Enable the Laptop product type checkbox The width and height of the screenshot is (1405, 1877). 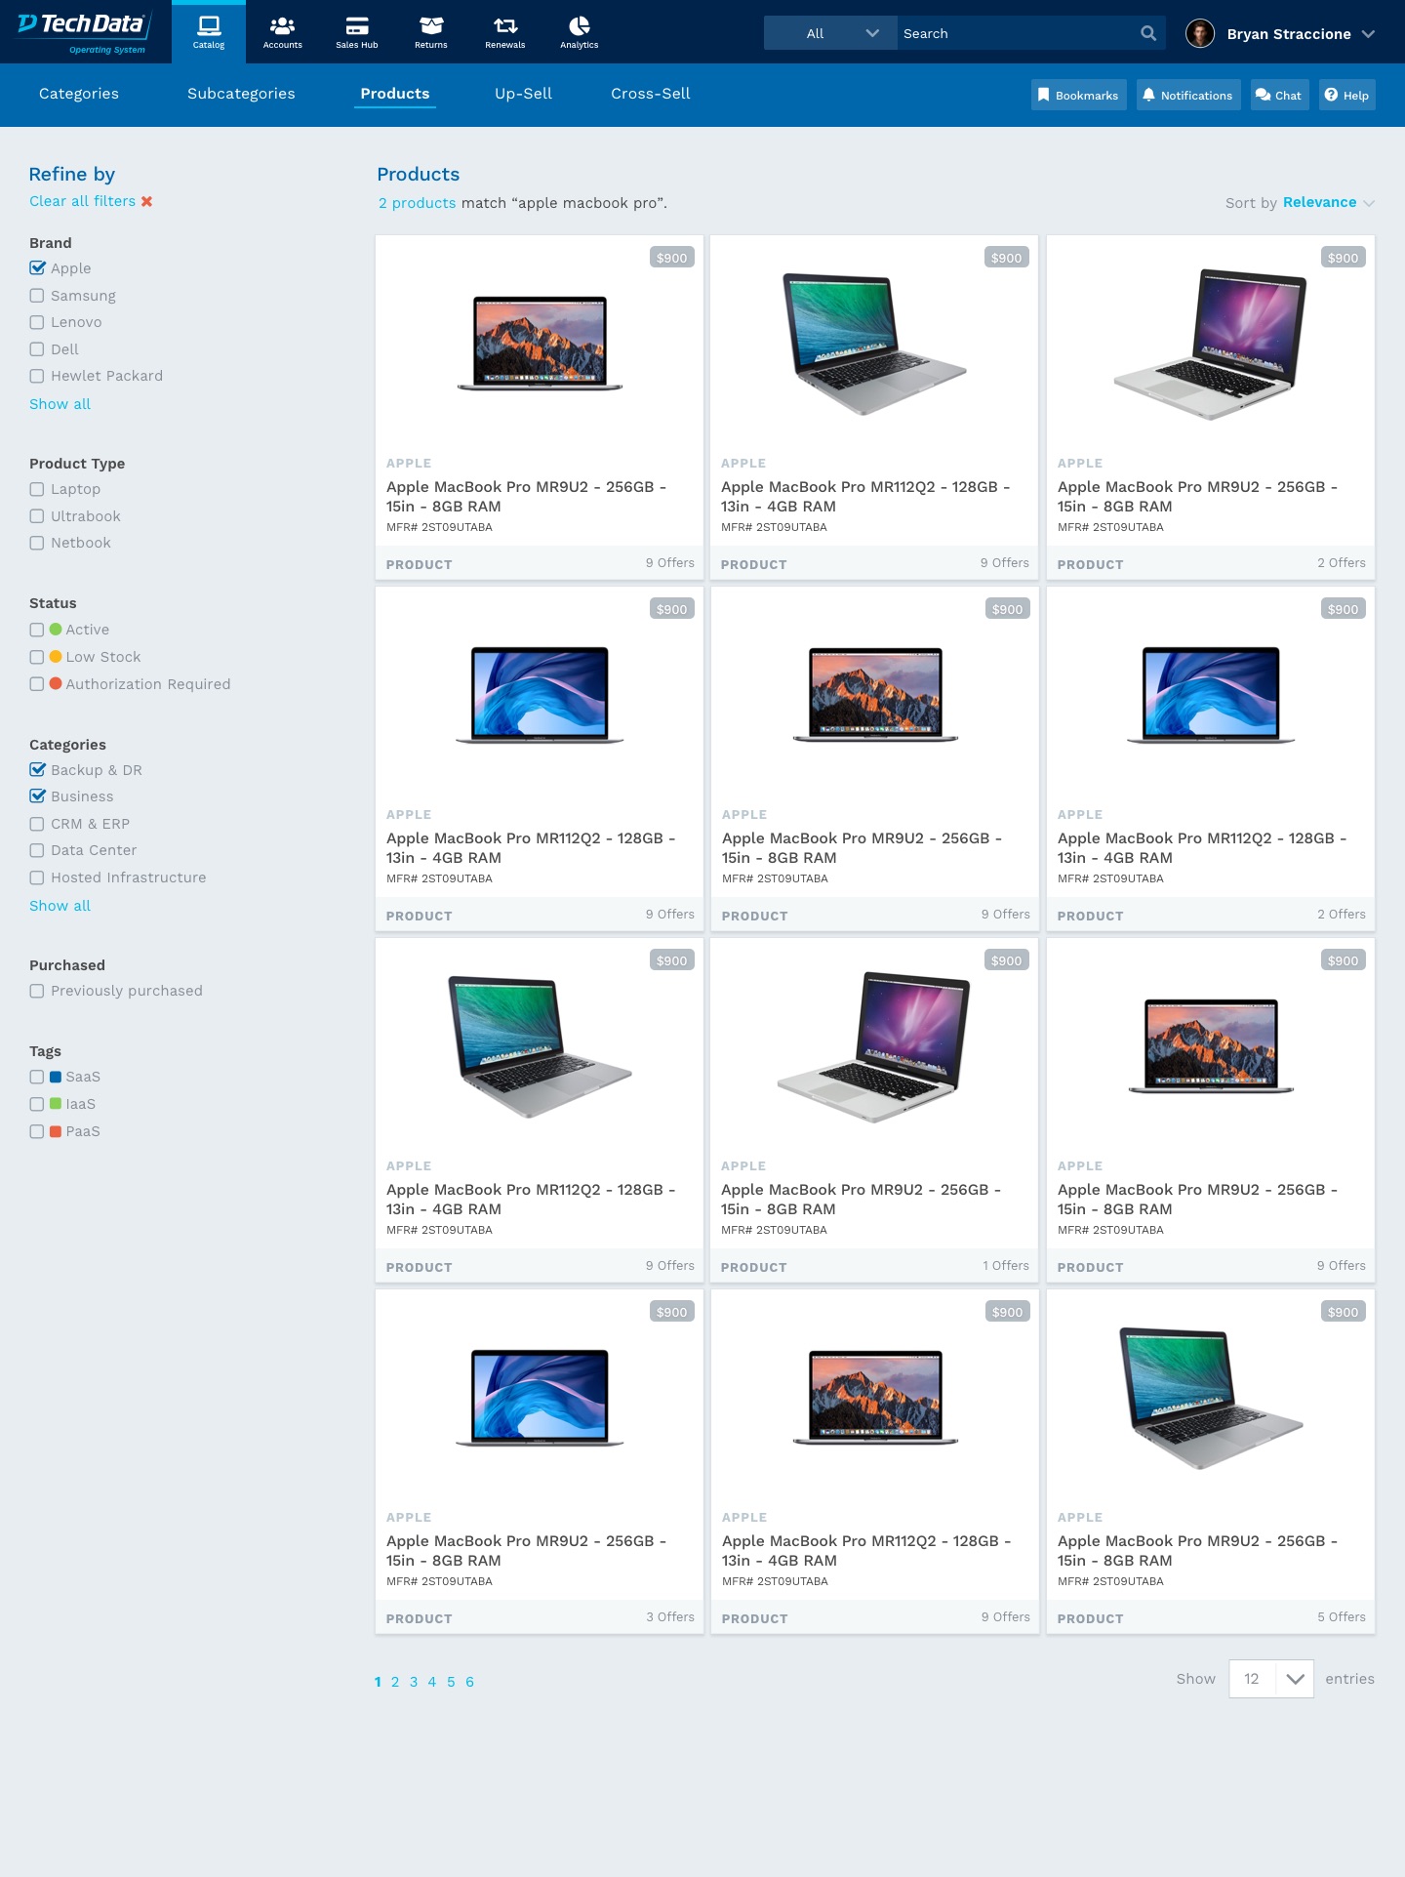(37, 489)
